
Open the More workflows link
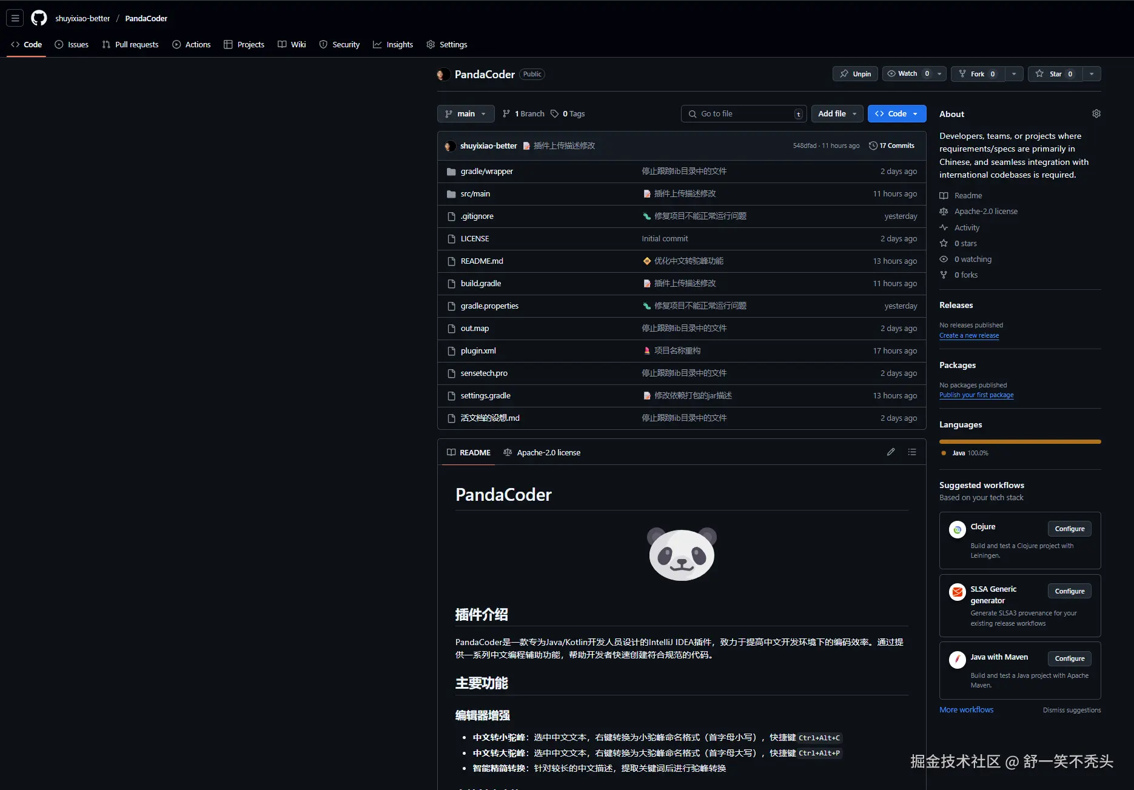[x=967, y=710]
